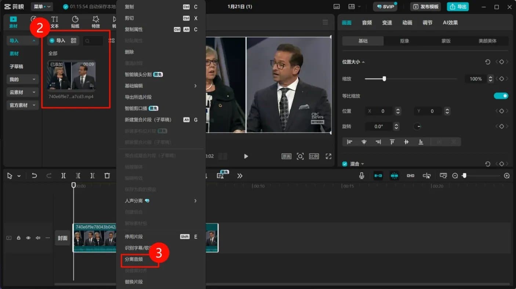This screenshot has width=516, height=289.
Task: Click the 缩放 scale slider handle
Action: (384, 79)
